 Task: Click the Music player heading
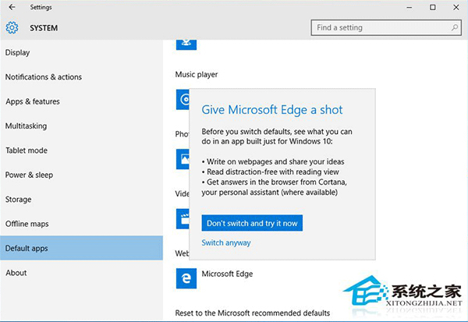click(197, 75)
